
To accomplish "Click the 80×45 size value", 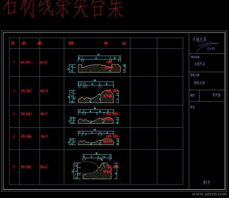I will [44, 167].
